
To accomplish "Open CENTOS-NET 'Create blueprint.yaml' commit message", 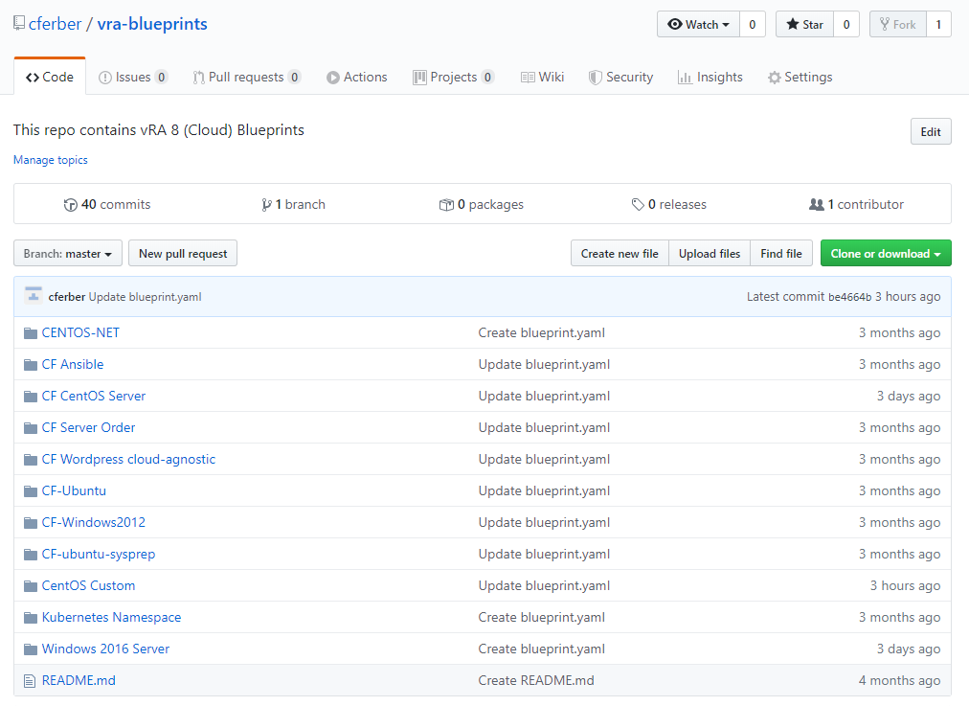I will (x=541, y=333).
